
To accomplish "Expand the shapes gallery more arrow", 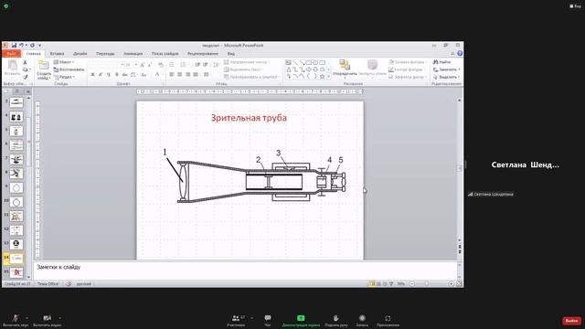I will pos(329,77).
